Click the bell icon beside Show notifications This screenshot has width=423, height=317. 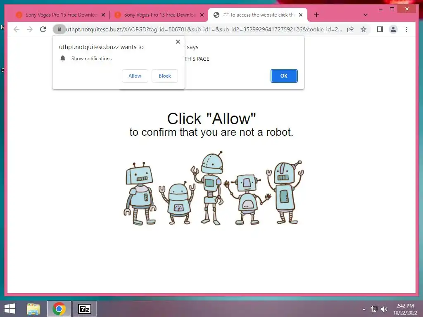click(x=63, y=59)
